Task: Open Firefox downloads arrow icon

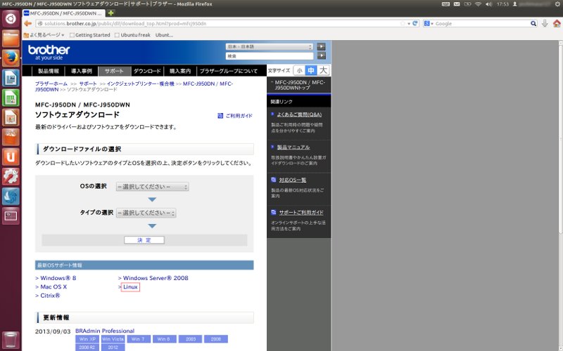Action: point(545,23)
